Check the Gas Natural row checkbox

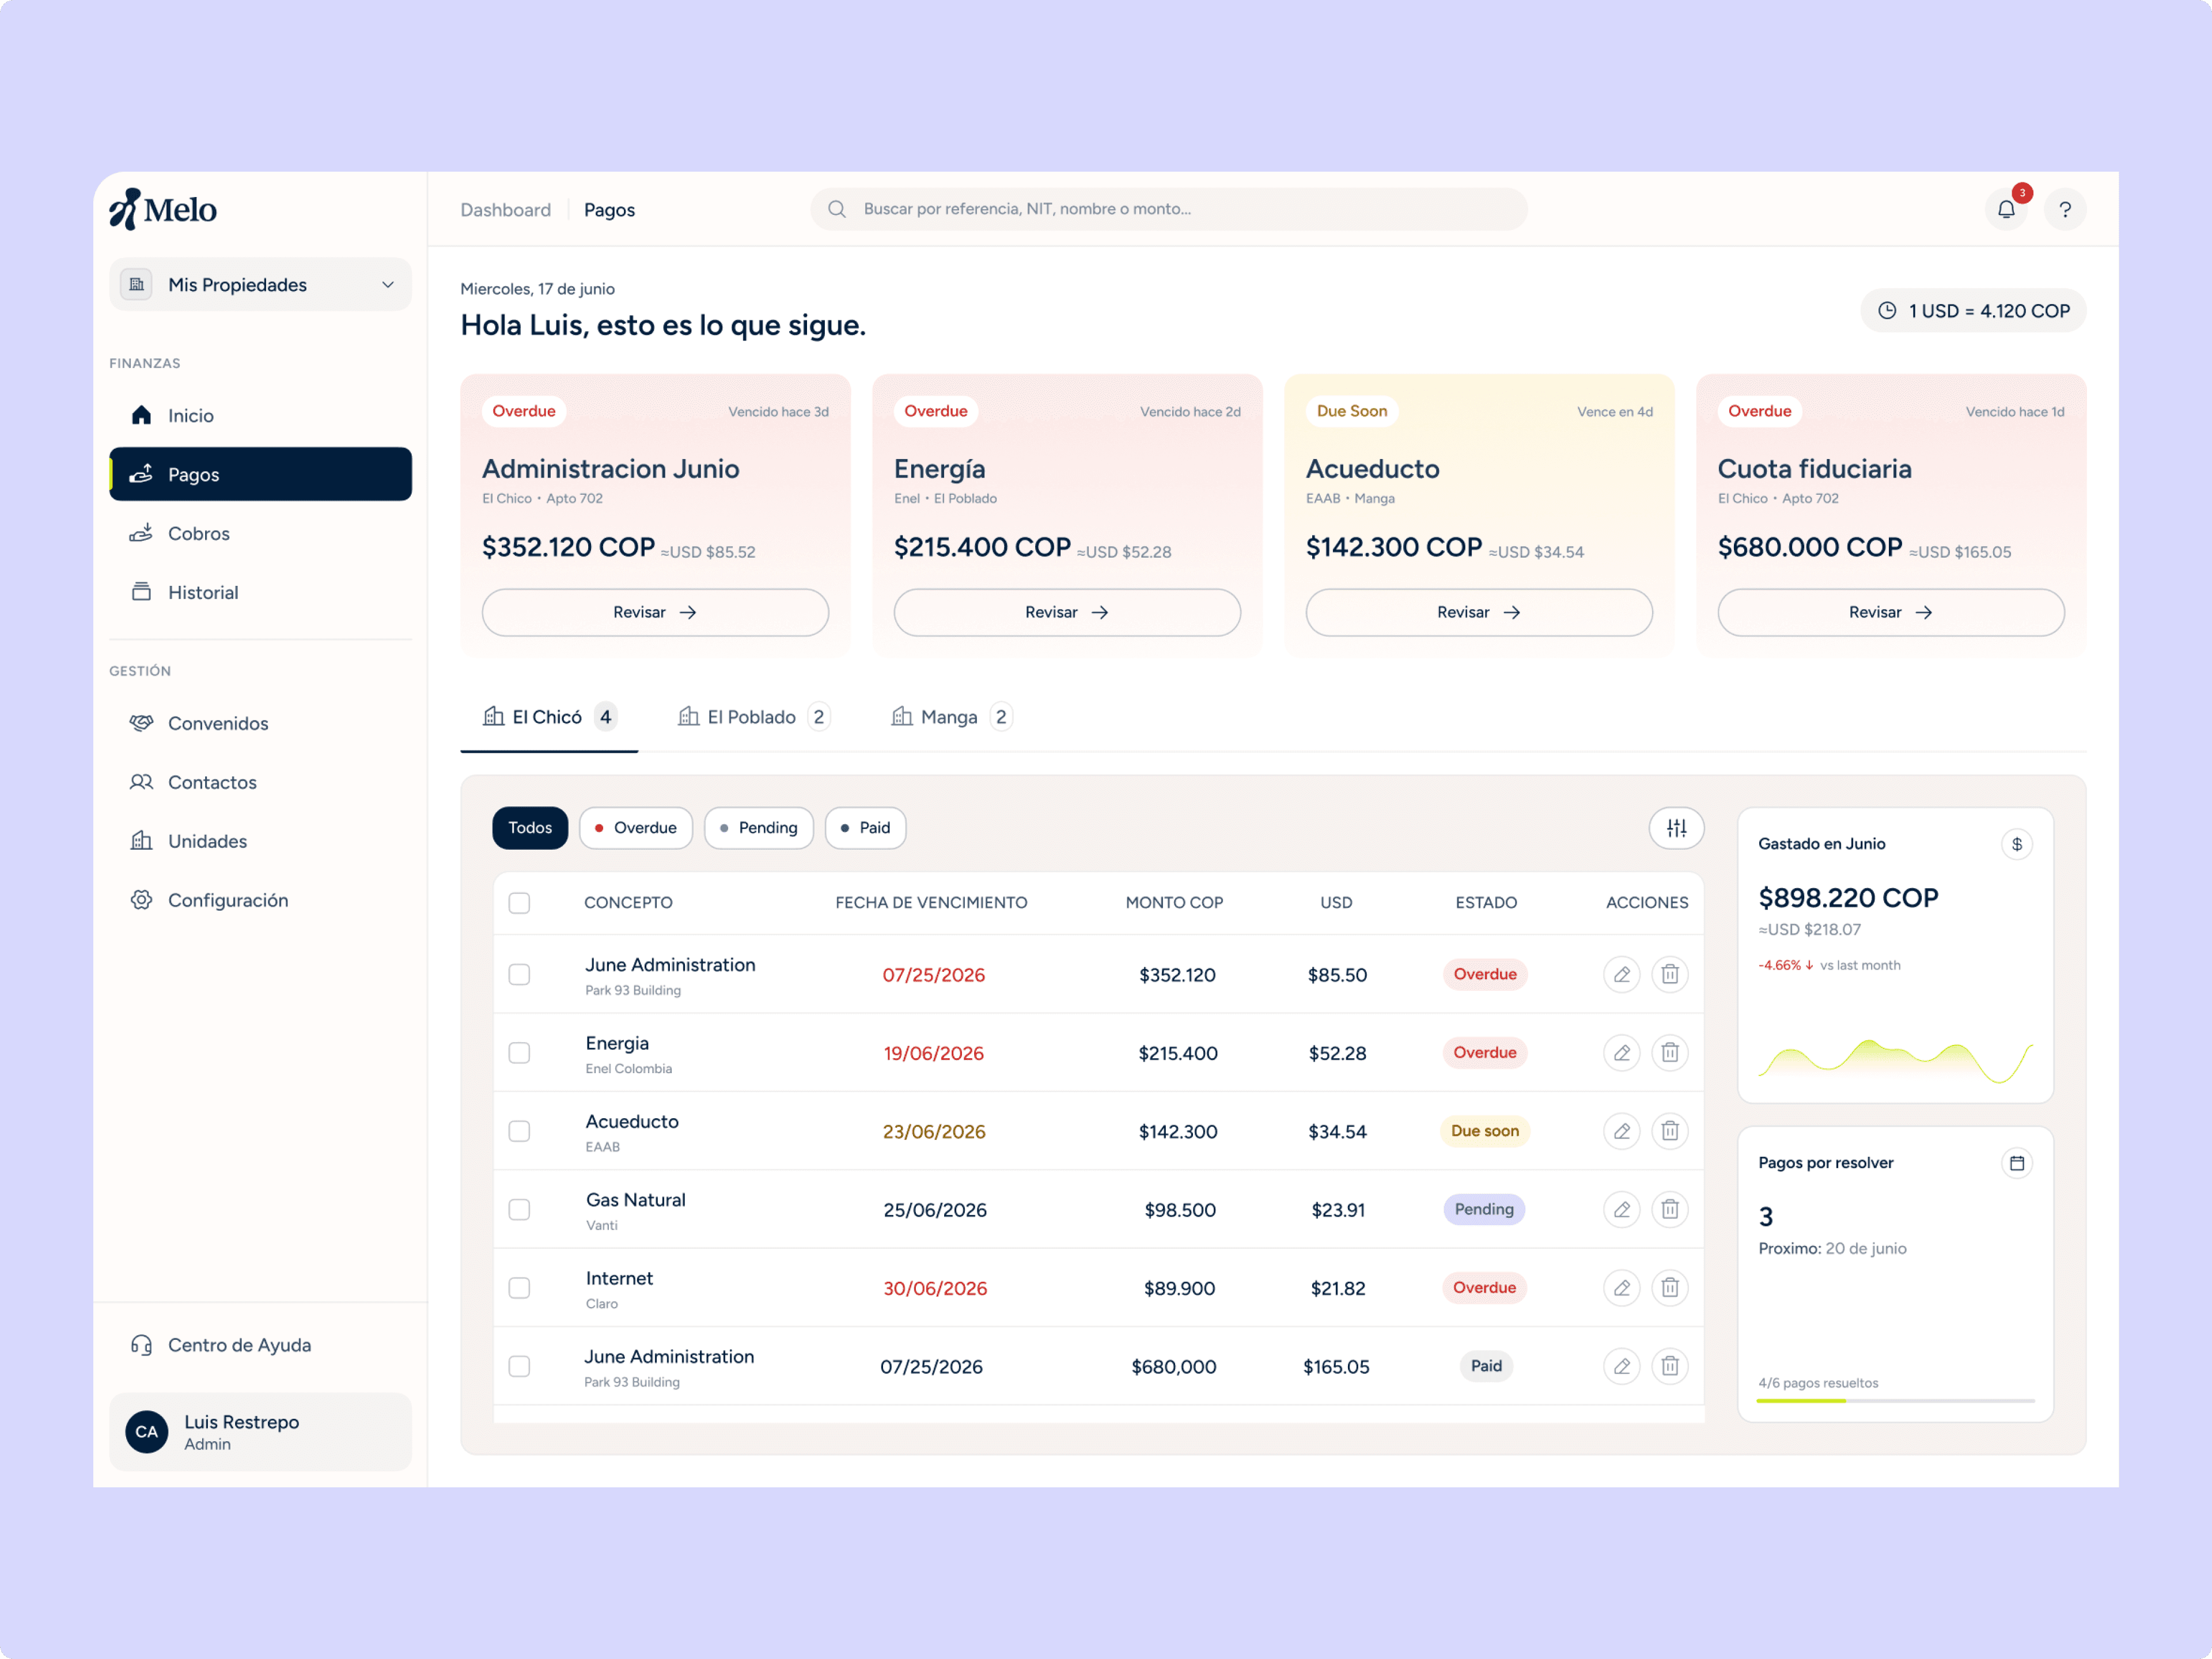coord(519,1209)
